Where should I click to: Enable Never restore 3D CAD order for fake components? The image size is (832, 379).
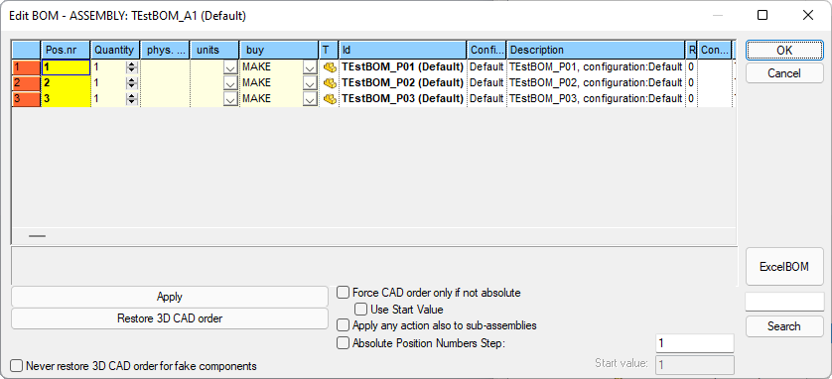[17, 366]
